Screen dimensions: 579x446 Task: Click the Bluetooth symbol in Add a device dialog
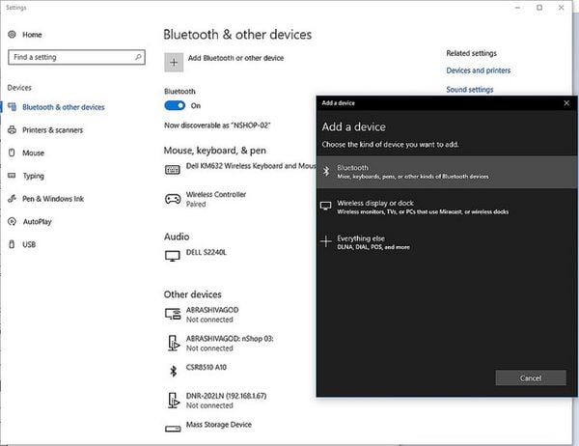[326, 171]
